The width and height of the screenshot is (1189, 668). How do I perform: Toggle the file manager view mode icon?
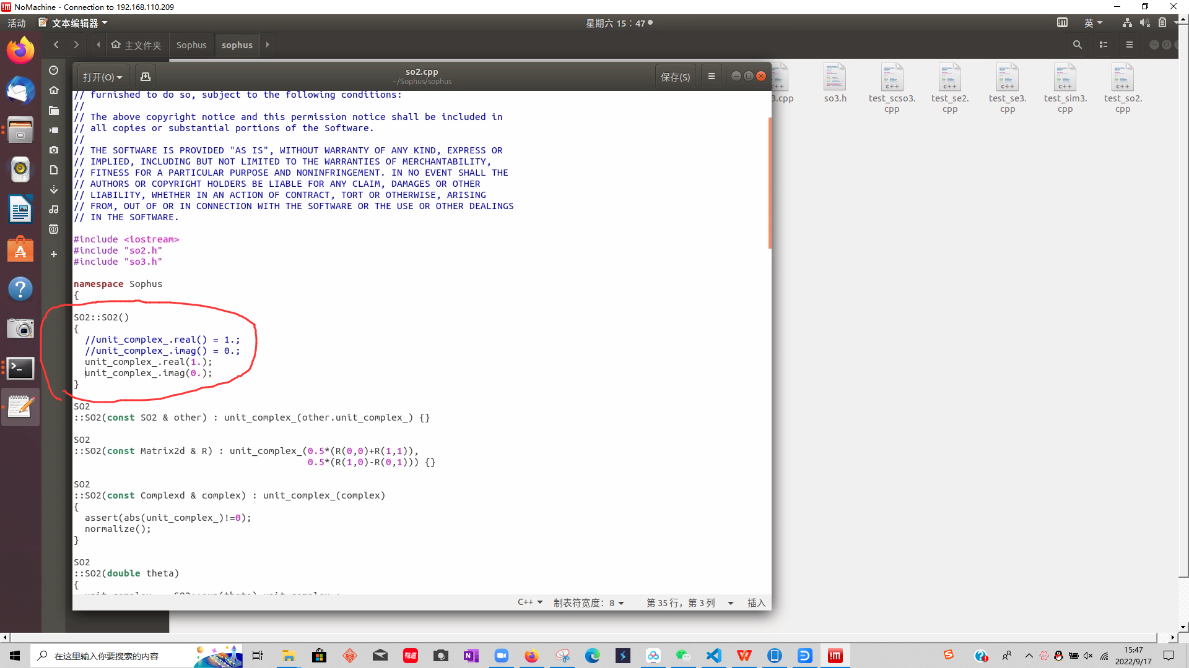pos(1103,45)
